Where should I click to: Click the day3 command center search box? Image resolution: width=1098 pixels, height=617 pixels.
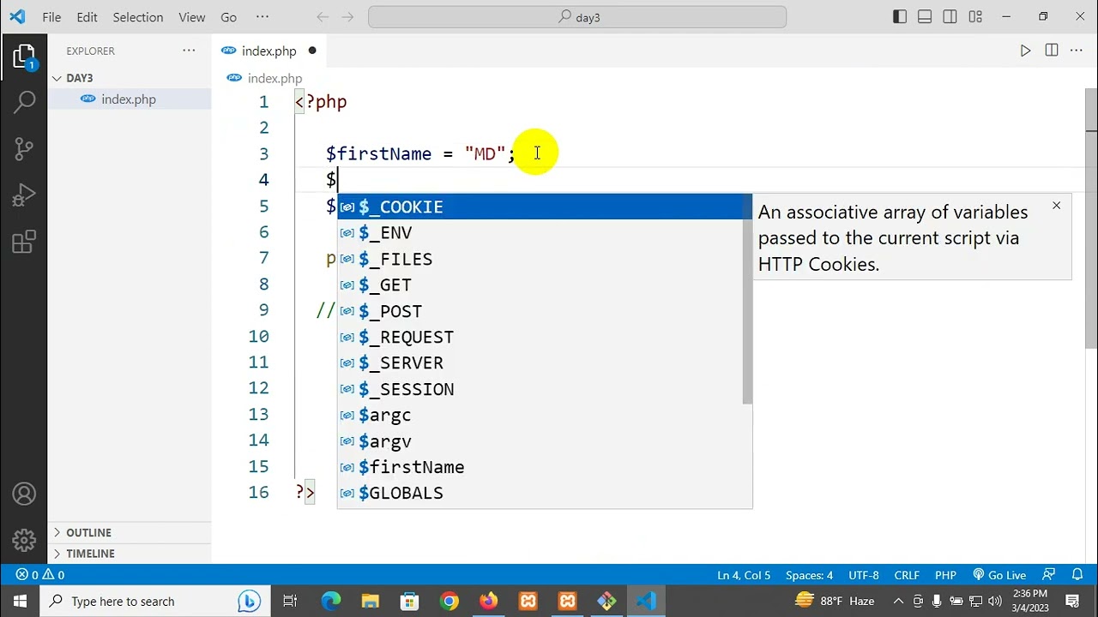pyautogui.click(x=577, y=17)
